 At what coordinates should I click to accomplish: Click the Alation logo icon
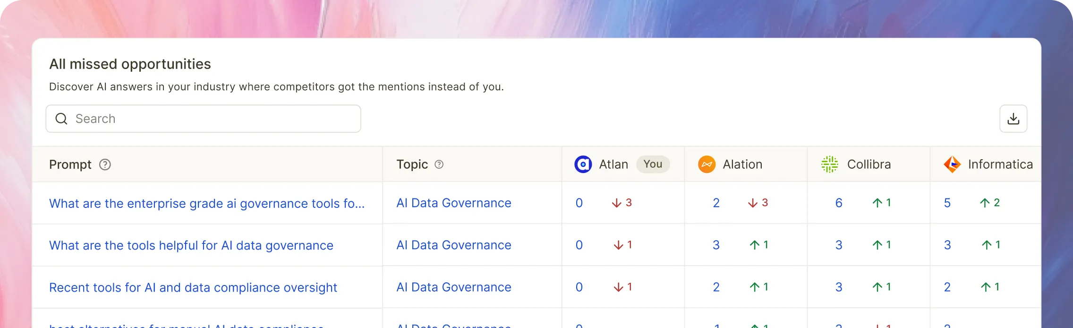[707, 164]
